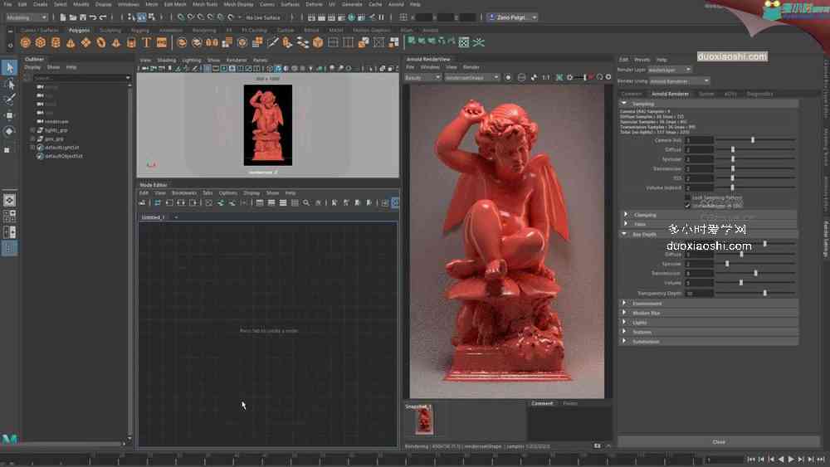Click the stop render icon in Arnold RenderView

coord(591,77)
